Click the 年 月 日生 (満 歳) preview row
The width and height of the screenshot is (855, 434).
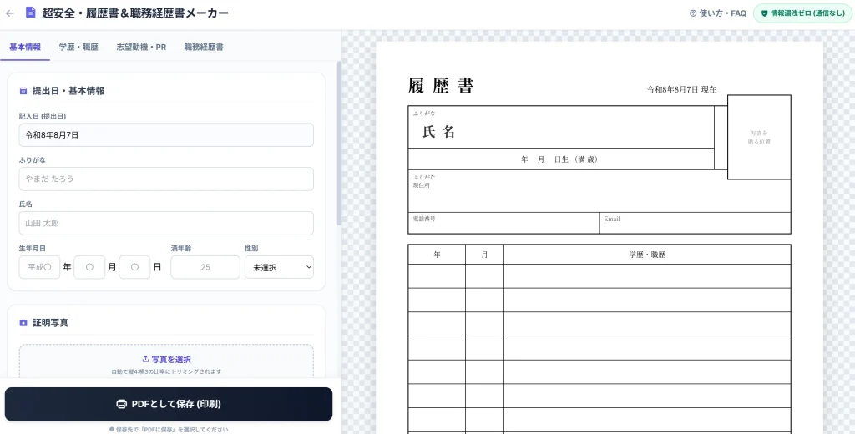click(x=561, y=159)
